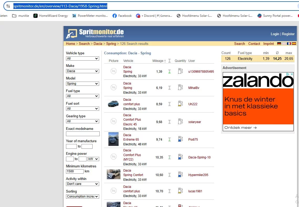Screen dimensions: 299x207
Task: Expand the Sorting dropdown
Action: [x=82, y=197]
